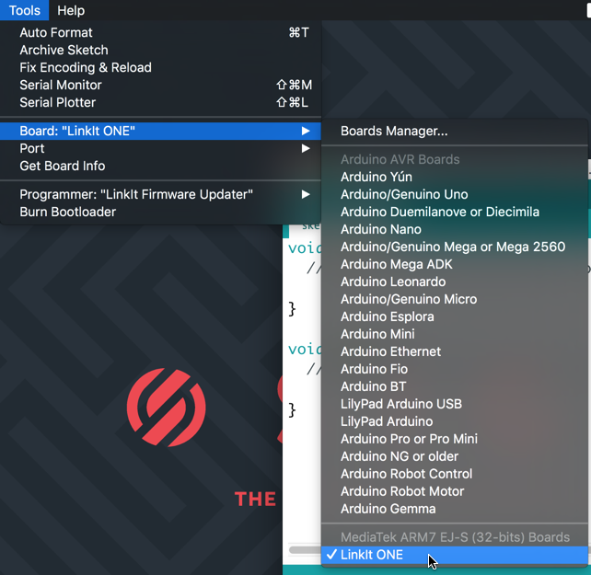The image size is (591, 575).
Task: Click the horizontal scrollbar in sketch editor
Action: tap(305, 550)
